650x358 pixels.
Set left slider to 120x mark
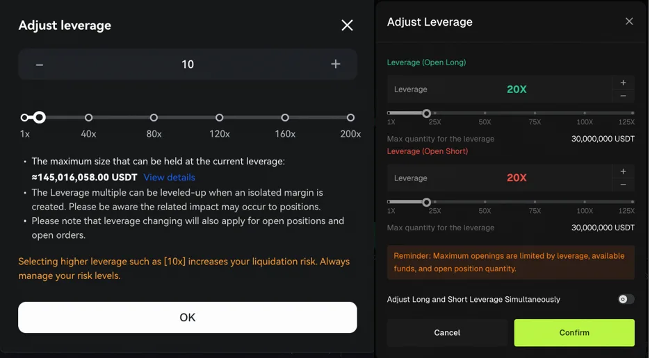(220, 118)
